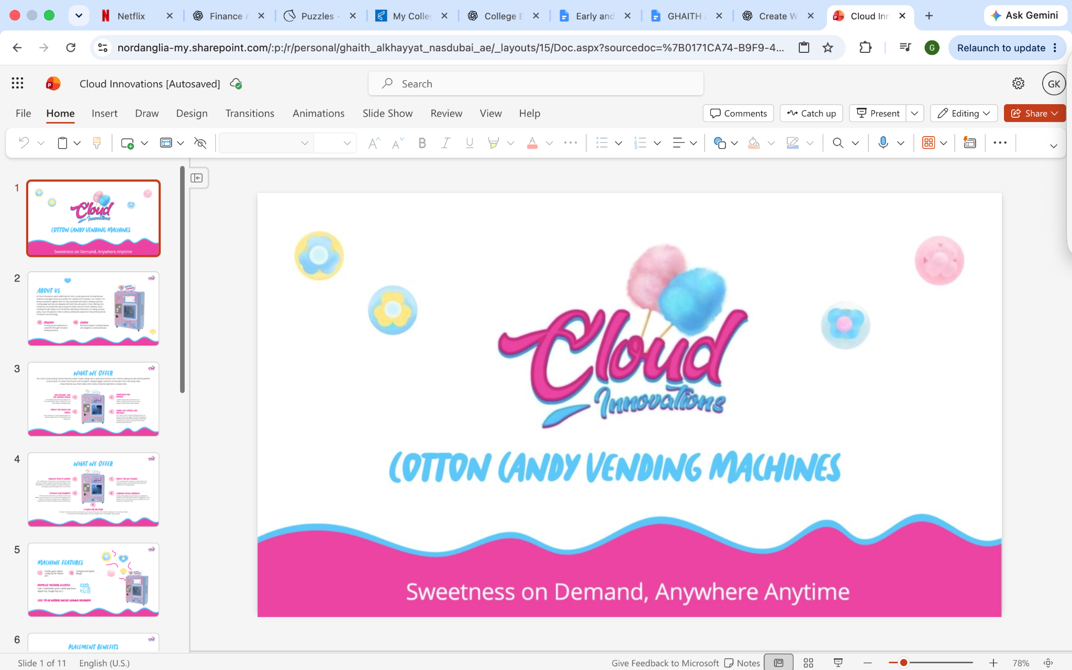The height and width of the screenshot is (670, 1072).
Task: Switch to the Transitions tab
Action: [250, 113]
